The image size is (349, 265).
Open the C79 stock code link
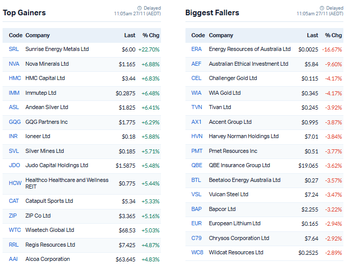196,238
